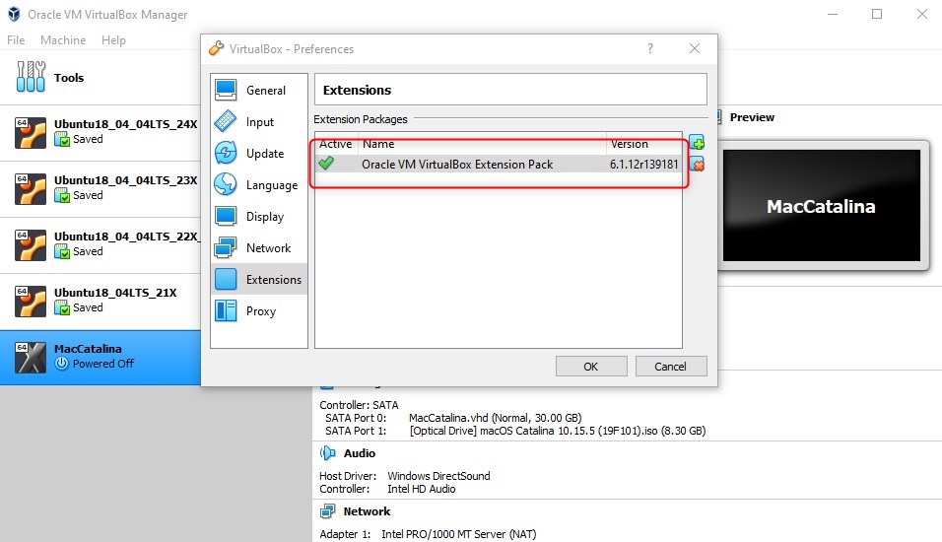This screenshot has width=942, height=542.
Task: Select the Network preferences page
Action: [259, 247]
